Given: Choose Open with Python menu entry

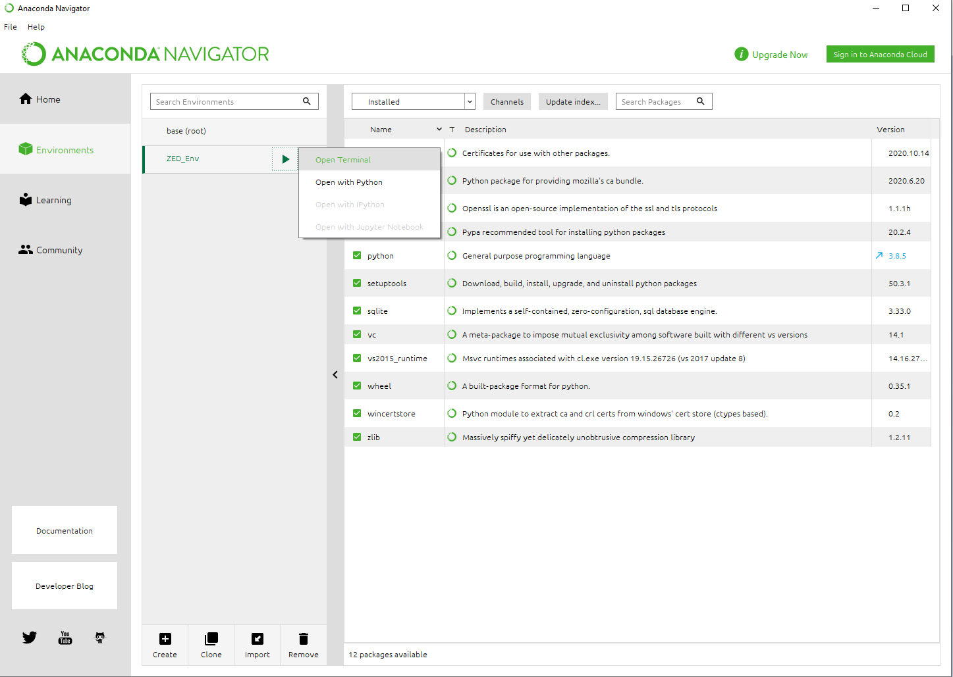Looking at the screenshot, I should (349, 182).
